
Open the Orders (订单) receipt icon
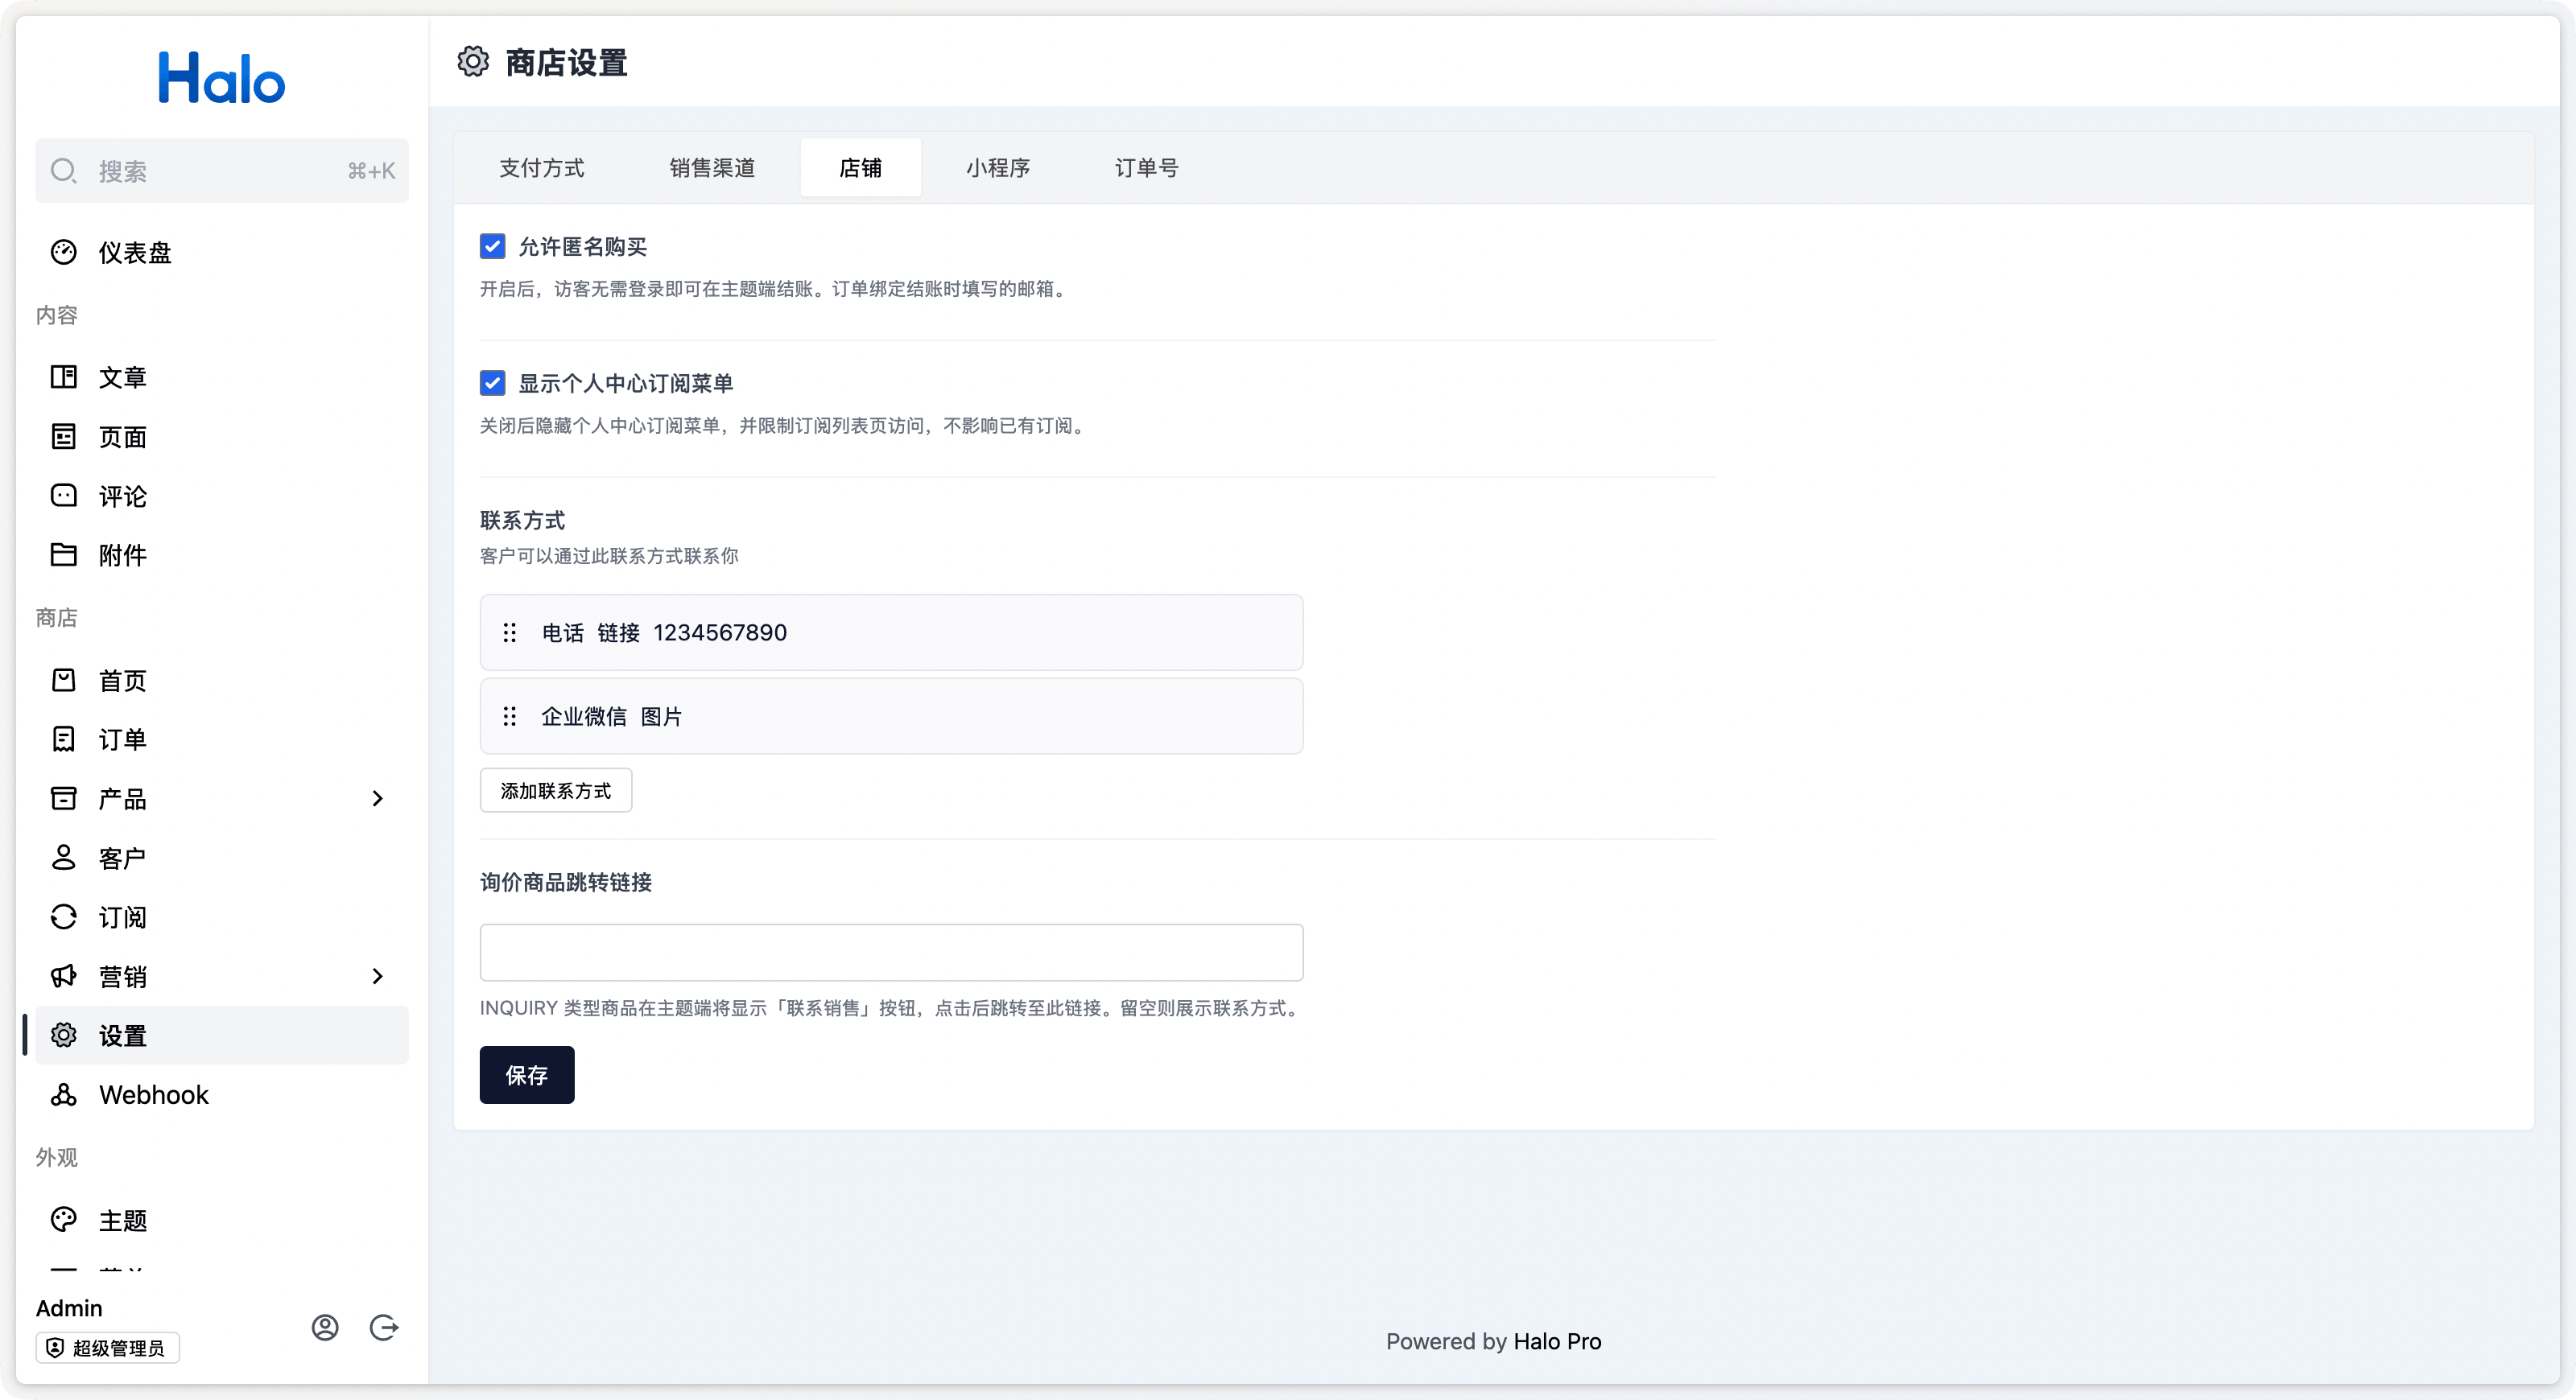[x=64, y=739]
